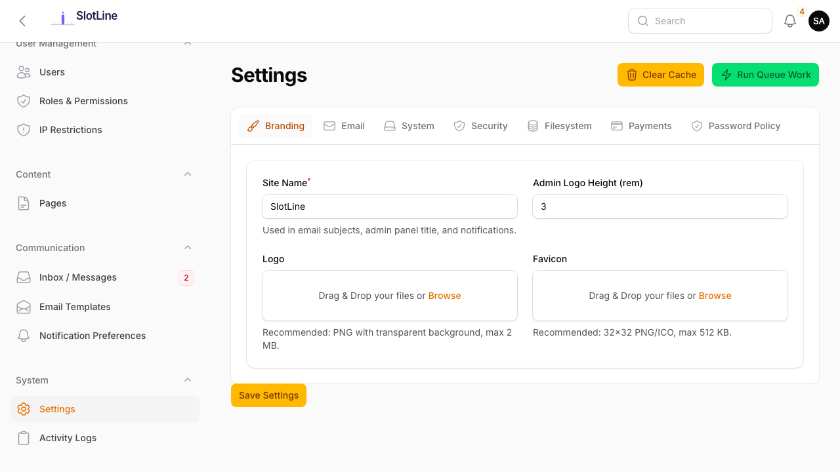The image size is (840, 472).
Task: Open Inbox / Messages
Action: 105,277
